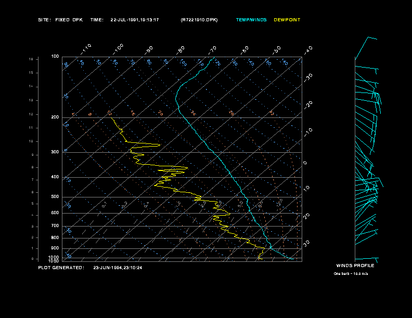Select the 200 pressure level label

pyautogui.click(x=55, y=117)
